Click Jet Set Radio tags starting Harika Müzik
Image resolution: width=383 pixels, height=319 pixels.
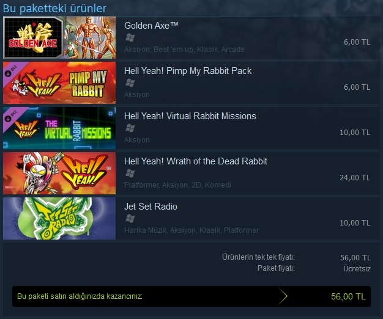click(x=191, y=230)
